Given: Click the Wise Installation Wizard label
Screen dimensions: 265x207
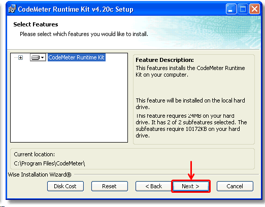Looking at the screenshot, I should [40, 175].
